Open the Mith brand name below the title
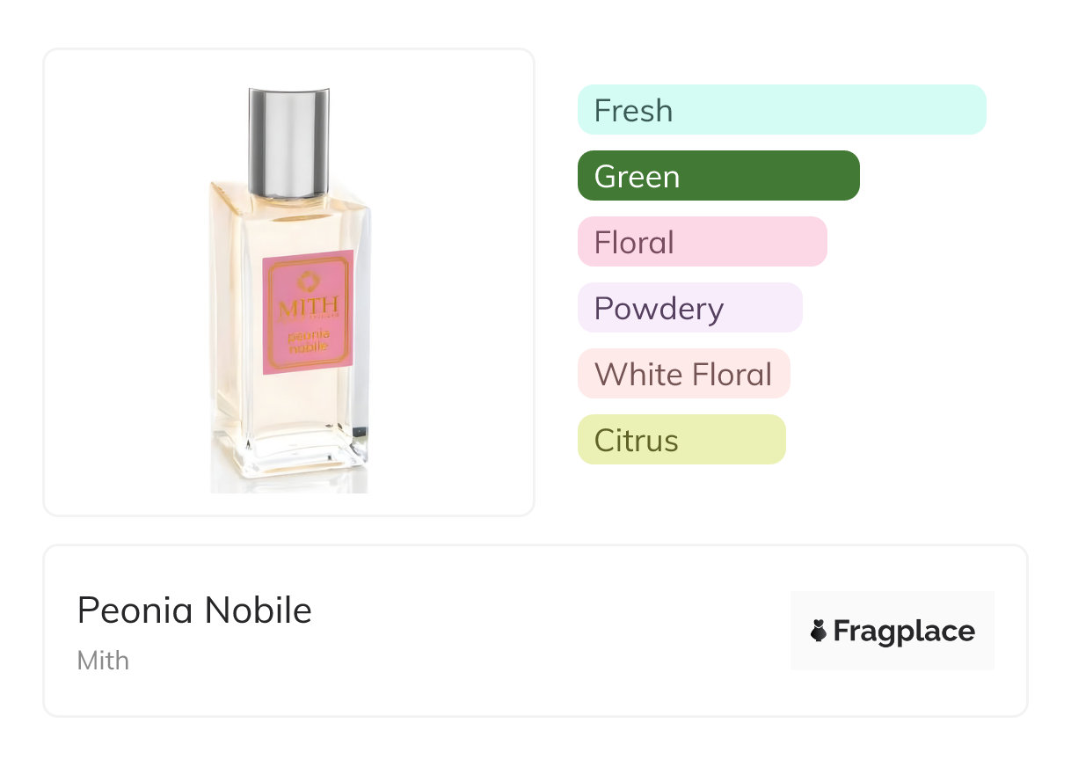Screen dimensions: 1071x760 point(103,661)
